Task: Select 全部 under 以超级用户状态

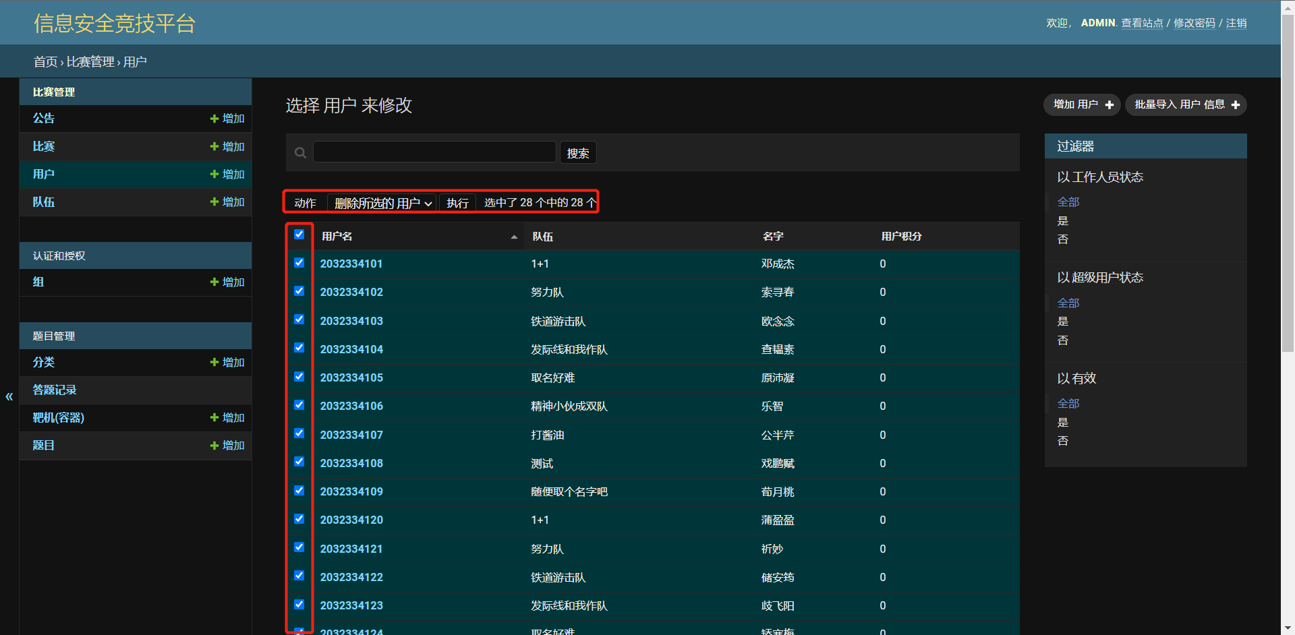Action: coord(1068,303)
